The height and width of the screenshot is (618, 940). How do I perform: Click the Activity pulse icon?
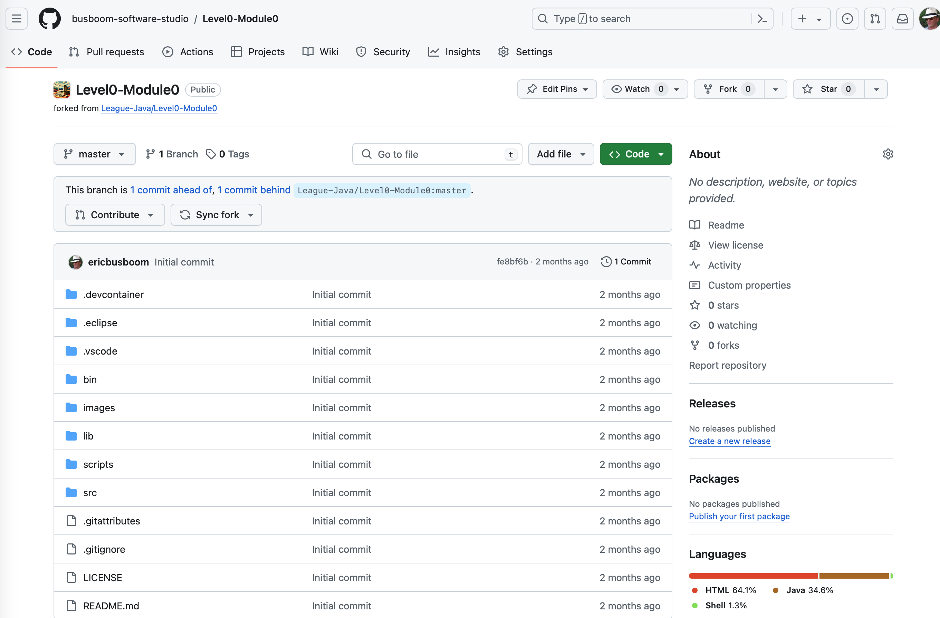click(x=695, y=265)
